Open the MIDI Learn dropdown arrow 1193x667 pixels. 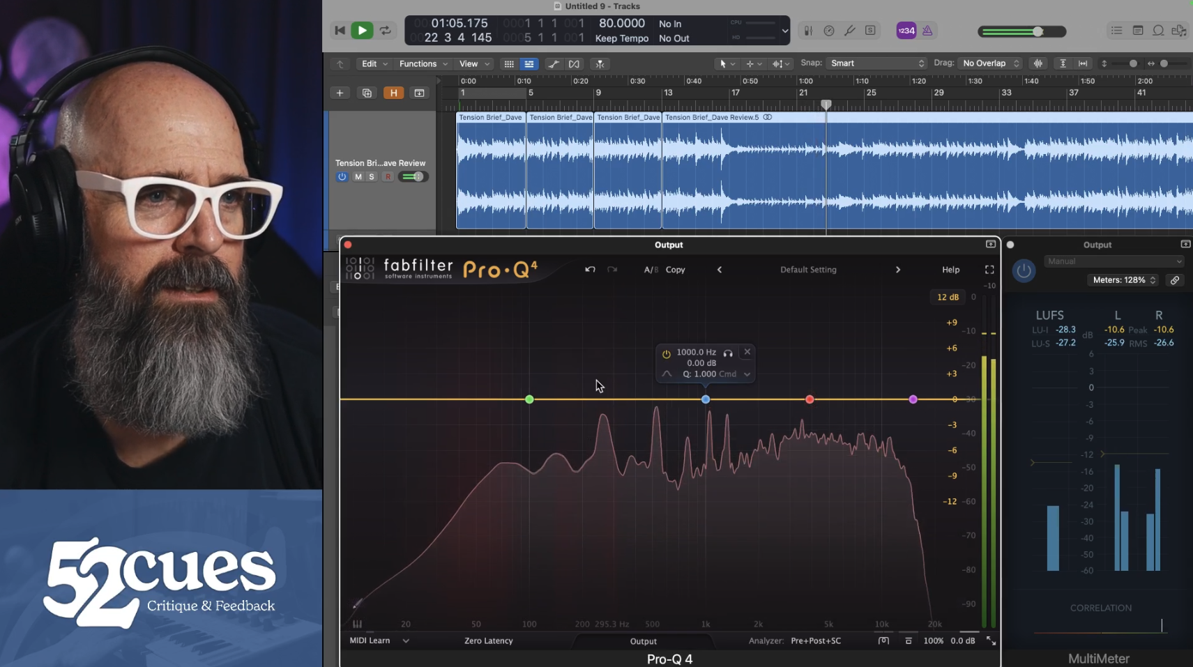click(x=406, y=641)
